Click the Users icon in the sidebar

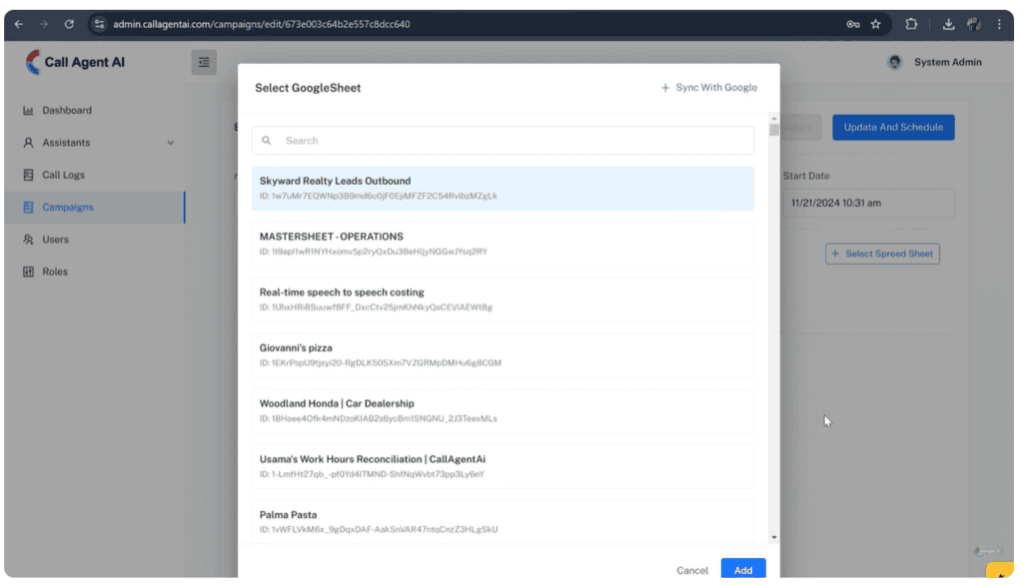tap(28, 240)
